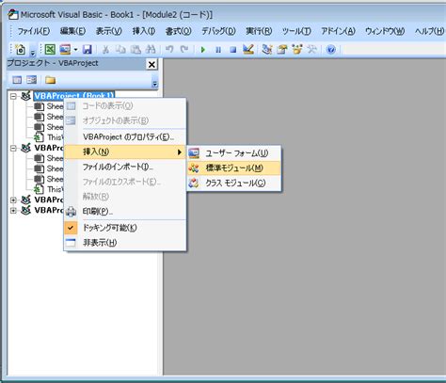Click the Reset stop icon
The height and width of the screenshot is (383, 446).
click(x=233, y=50)
